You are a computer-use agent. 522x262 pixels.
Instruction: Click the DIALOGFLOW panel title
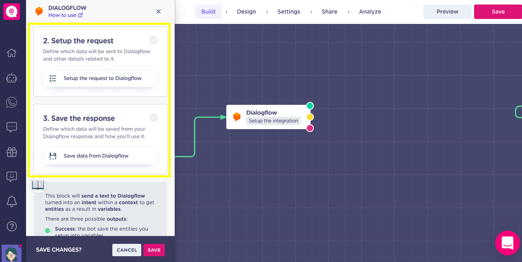67,8
